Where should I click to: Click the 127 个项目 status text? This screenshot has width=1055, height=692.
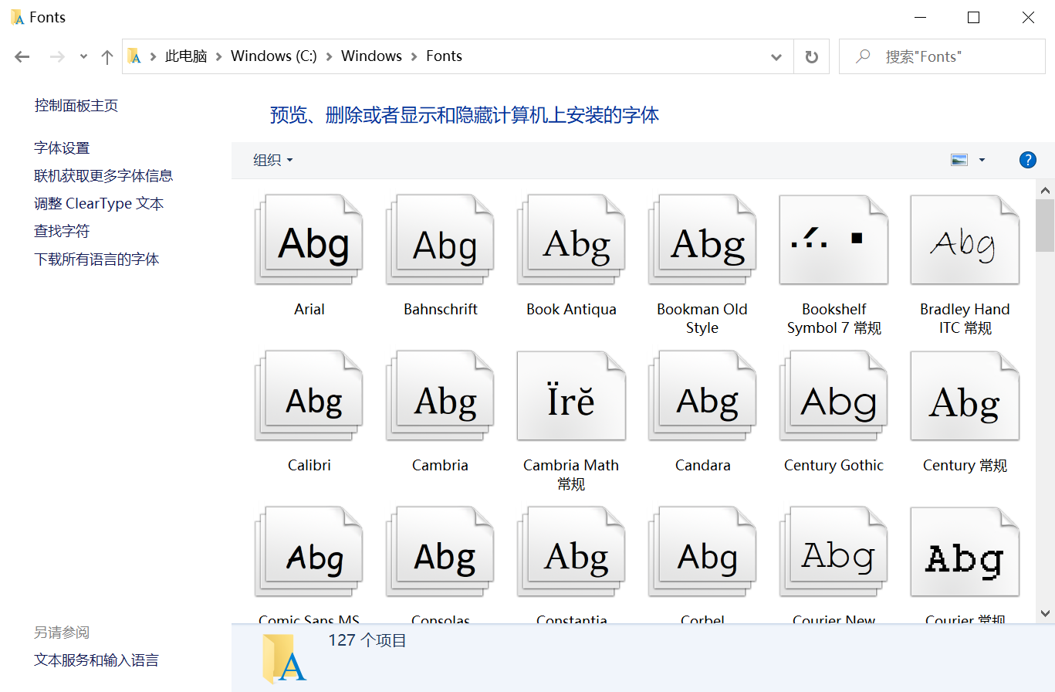(x=367, y=640)
